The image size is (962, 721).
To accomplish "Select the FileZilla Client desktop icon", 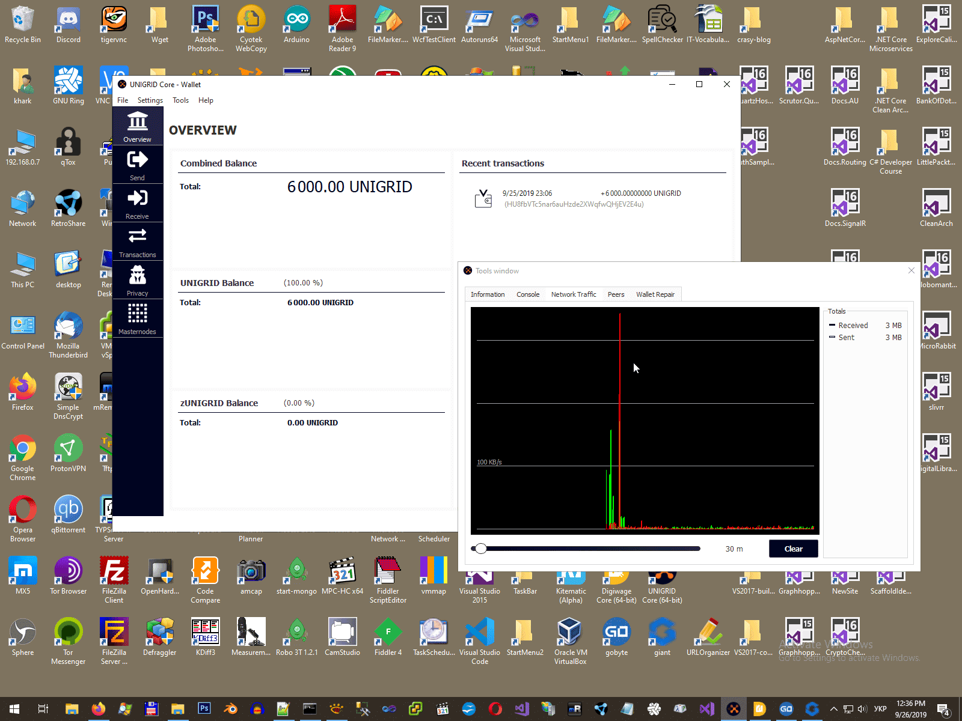I will [x=114, y=580].
